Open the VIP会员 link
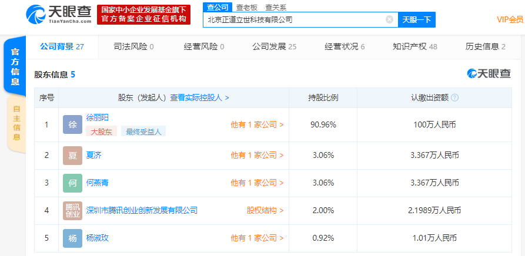 (509, 19)
